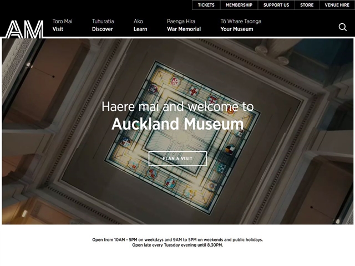The width and height of the screenshot is (355, 266).
Task: Click the 'Haere mai and welcome to' text
Action: [177, 107]
